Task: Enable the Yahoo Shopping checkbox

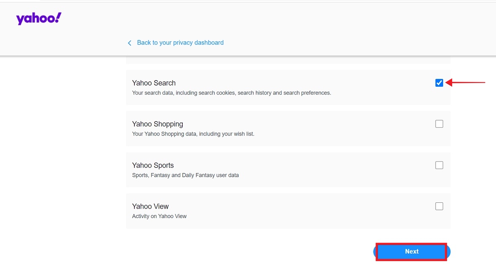Action: point(439,123)
